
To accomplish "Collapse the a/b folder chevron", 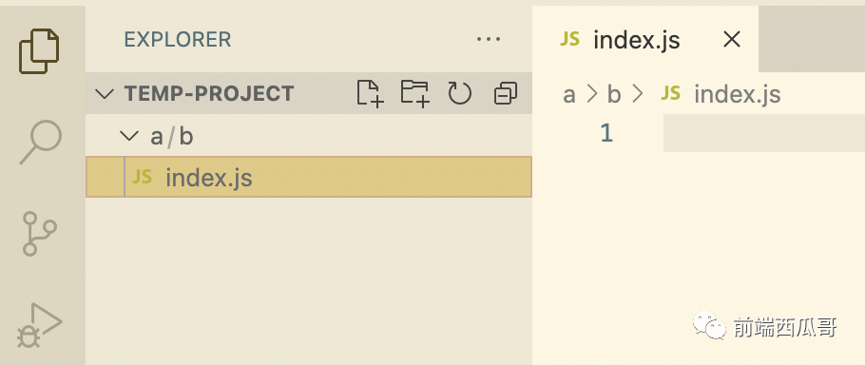I will coord(128,136).
